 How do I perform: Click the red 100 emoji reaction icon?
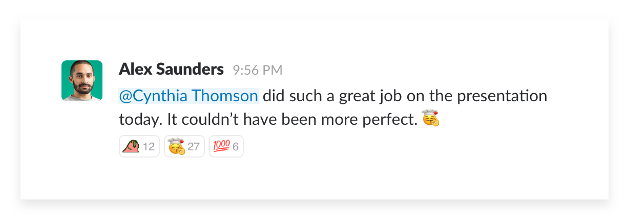pos(221,147)
